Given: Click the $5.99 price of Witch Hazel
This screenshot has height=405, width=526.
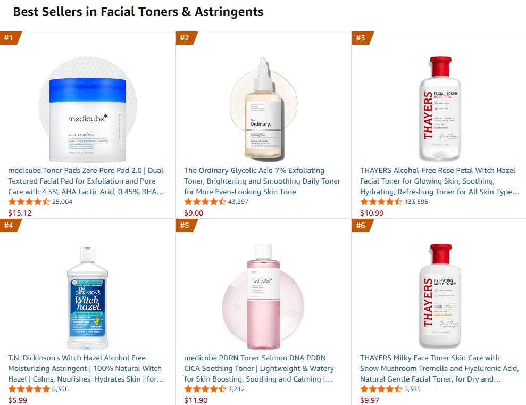Looking at the screenshot, I should [x=18, y=400].
